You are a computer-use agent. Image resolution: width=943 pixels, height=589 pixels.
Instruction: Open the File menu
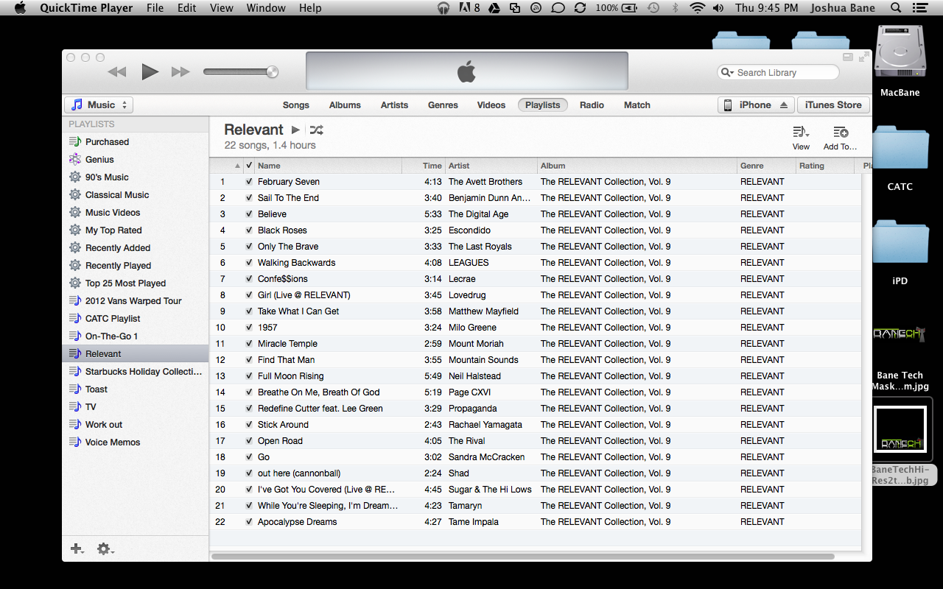[x=155, y=8]
